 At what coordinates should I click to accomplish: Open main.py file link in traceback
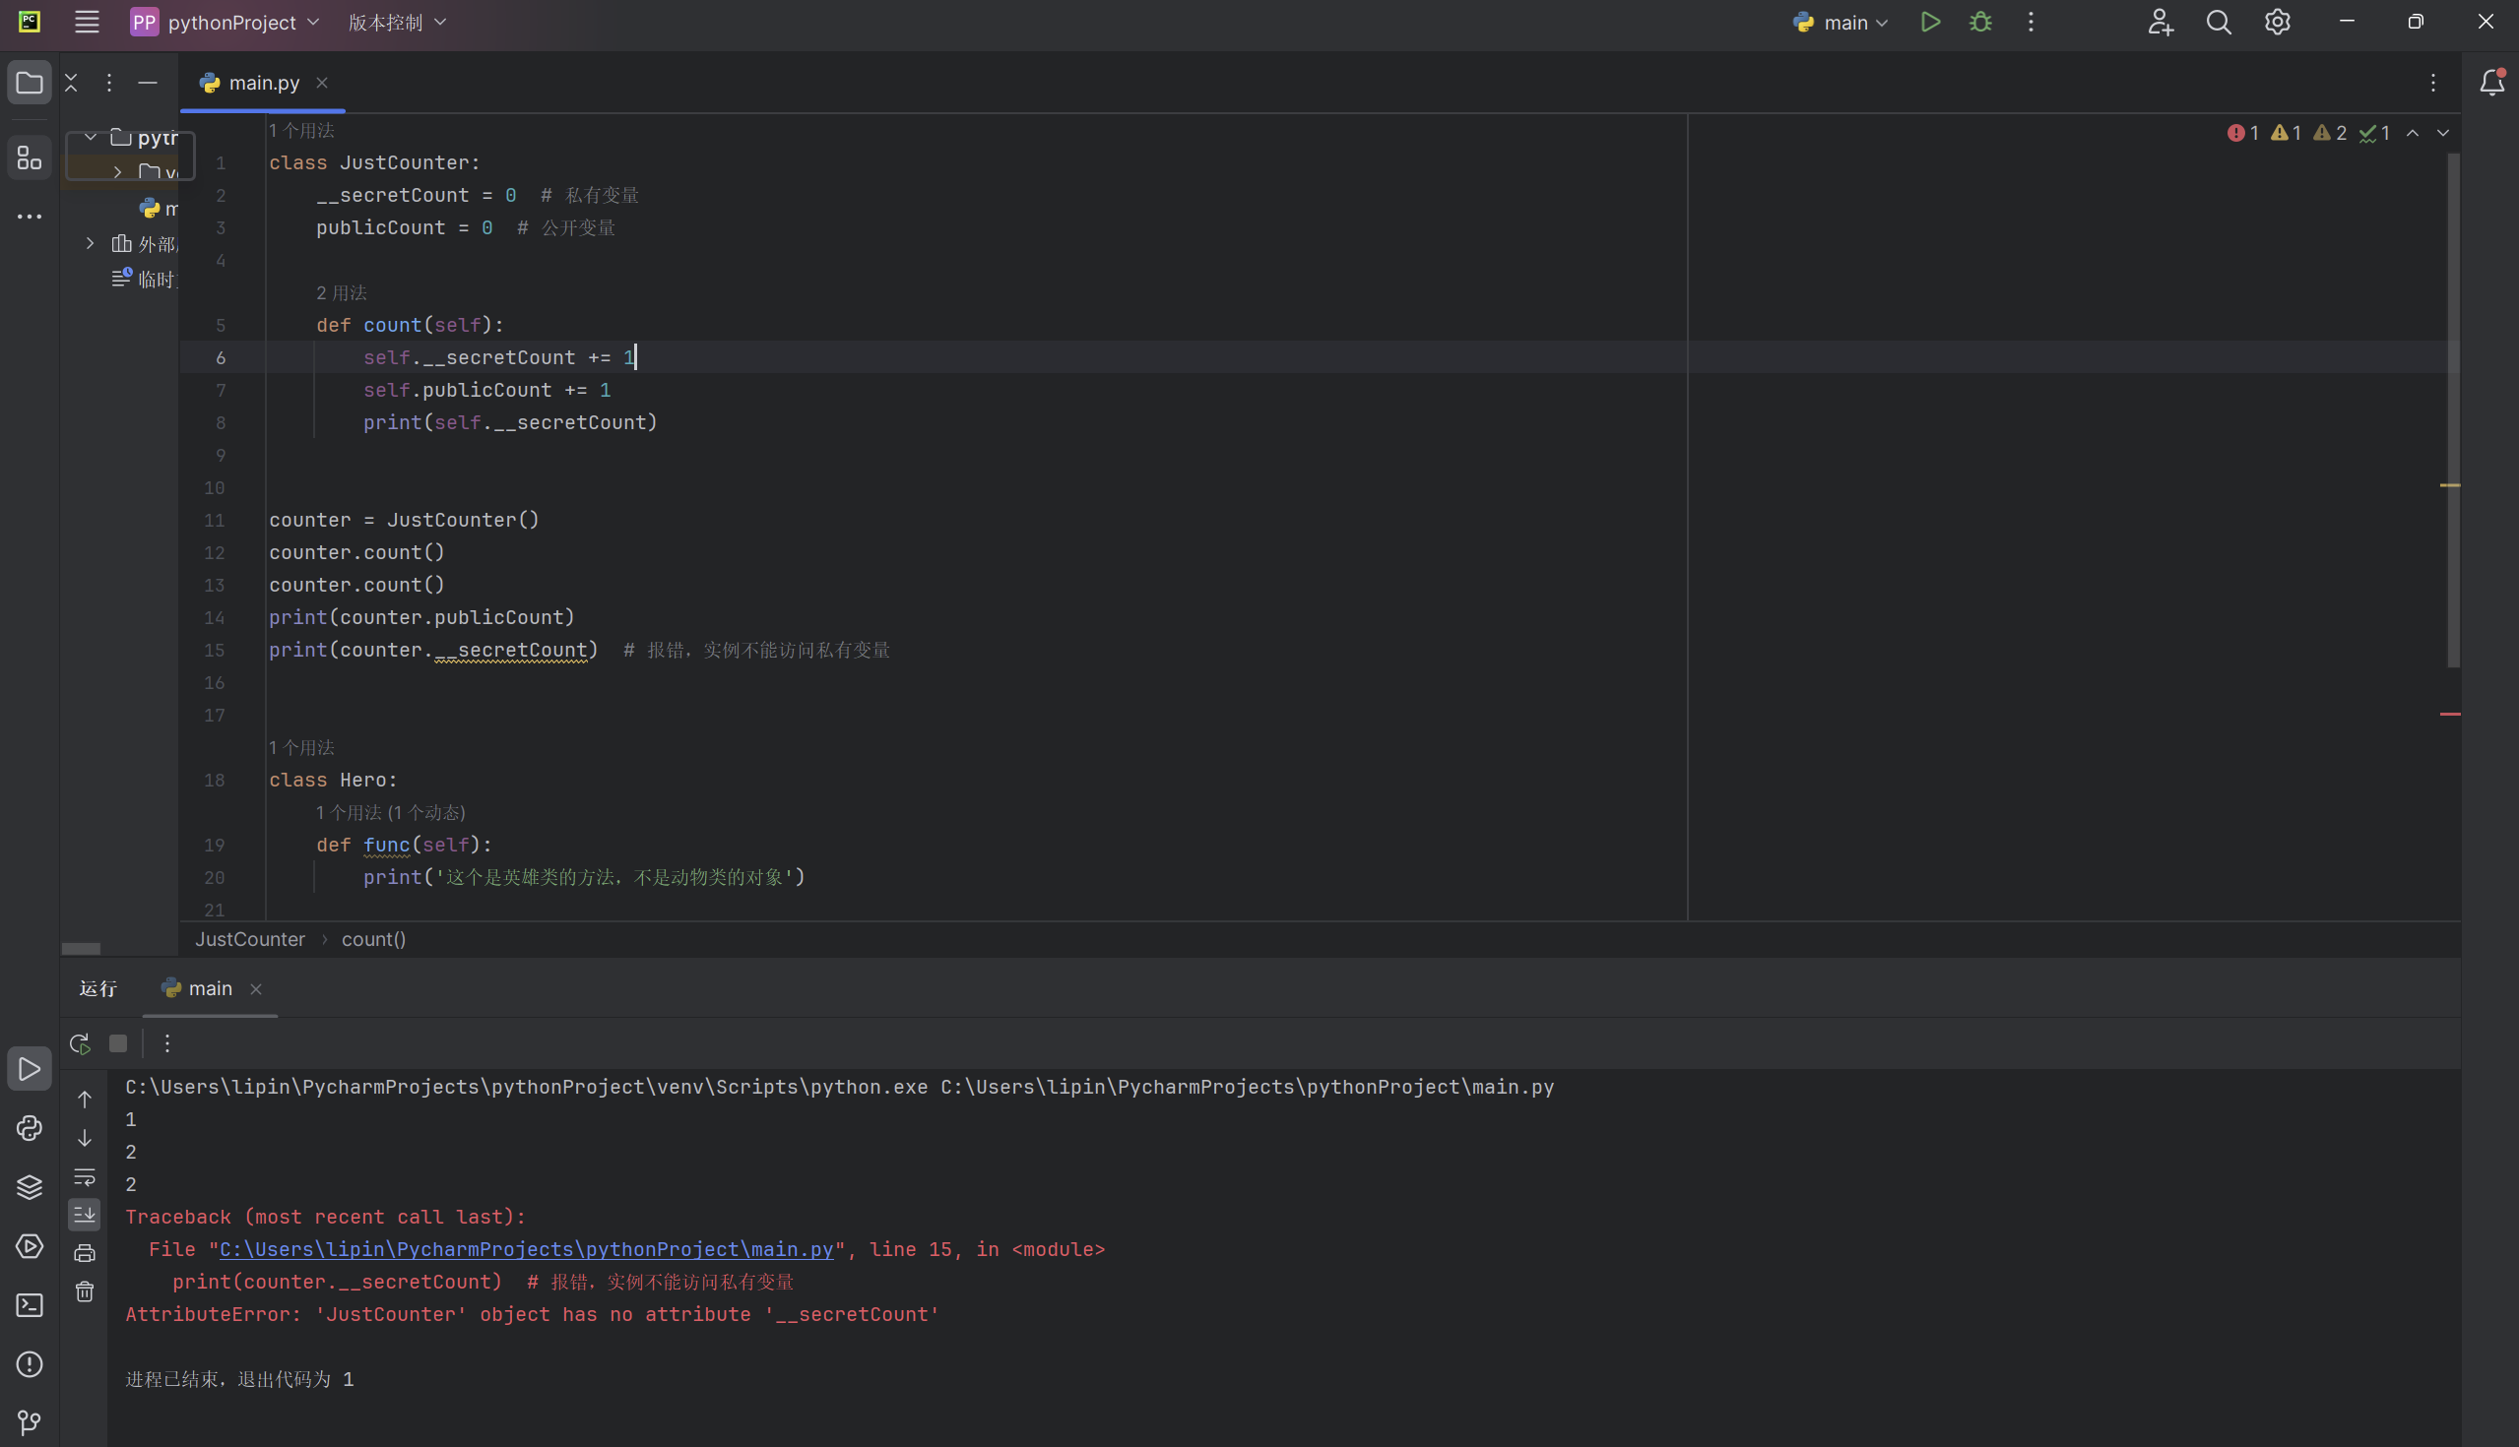[526, 1249]
